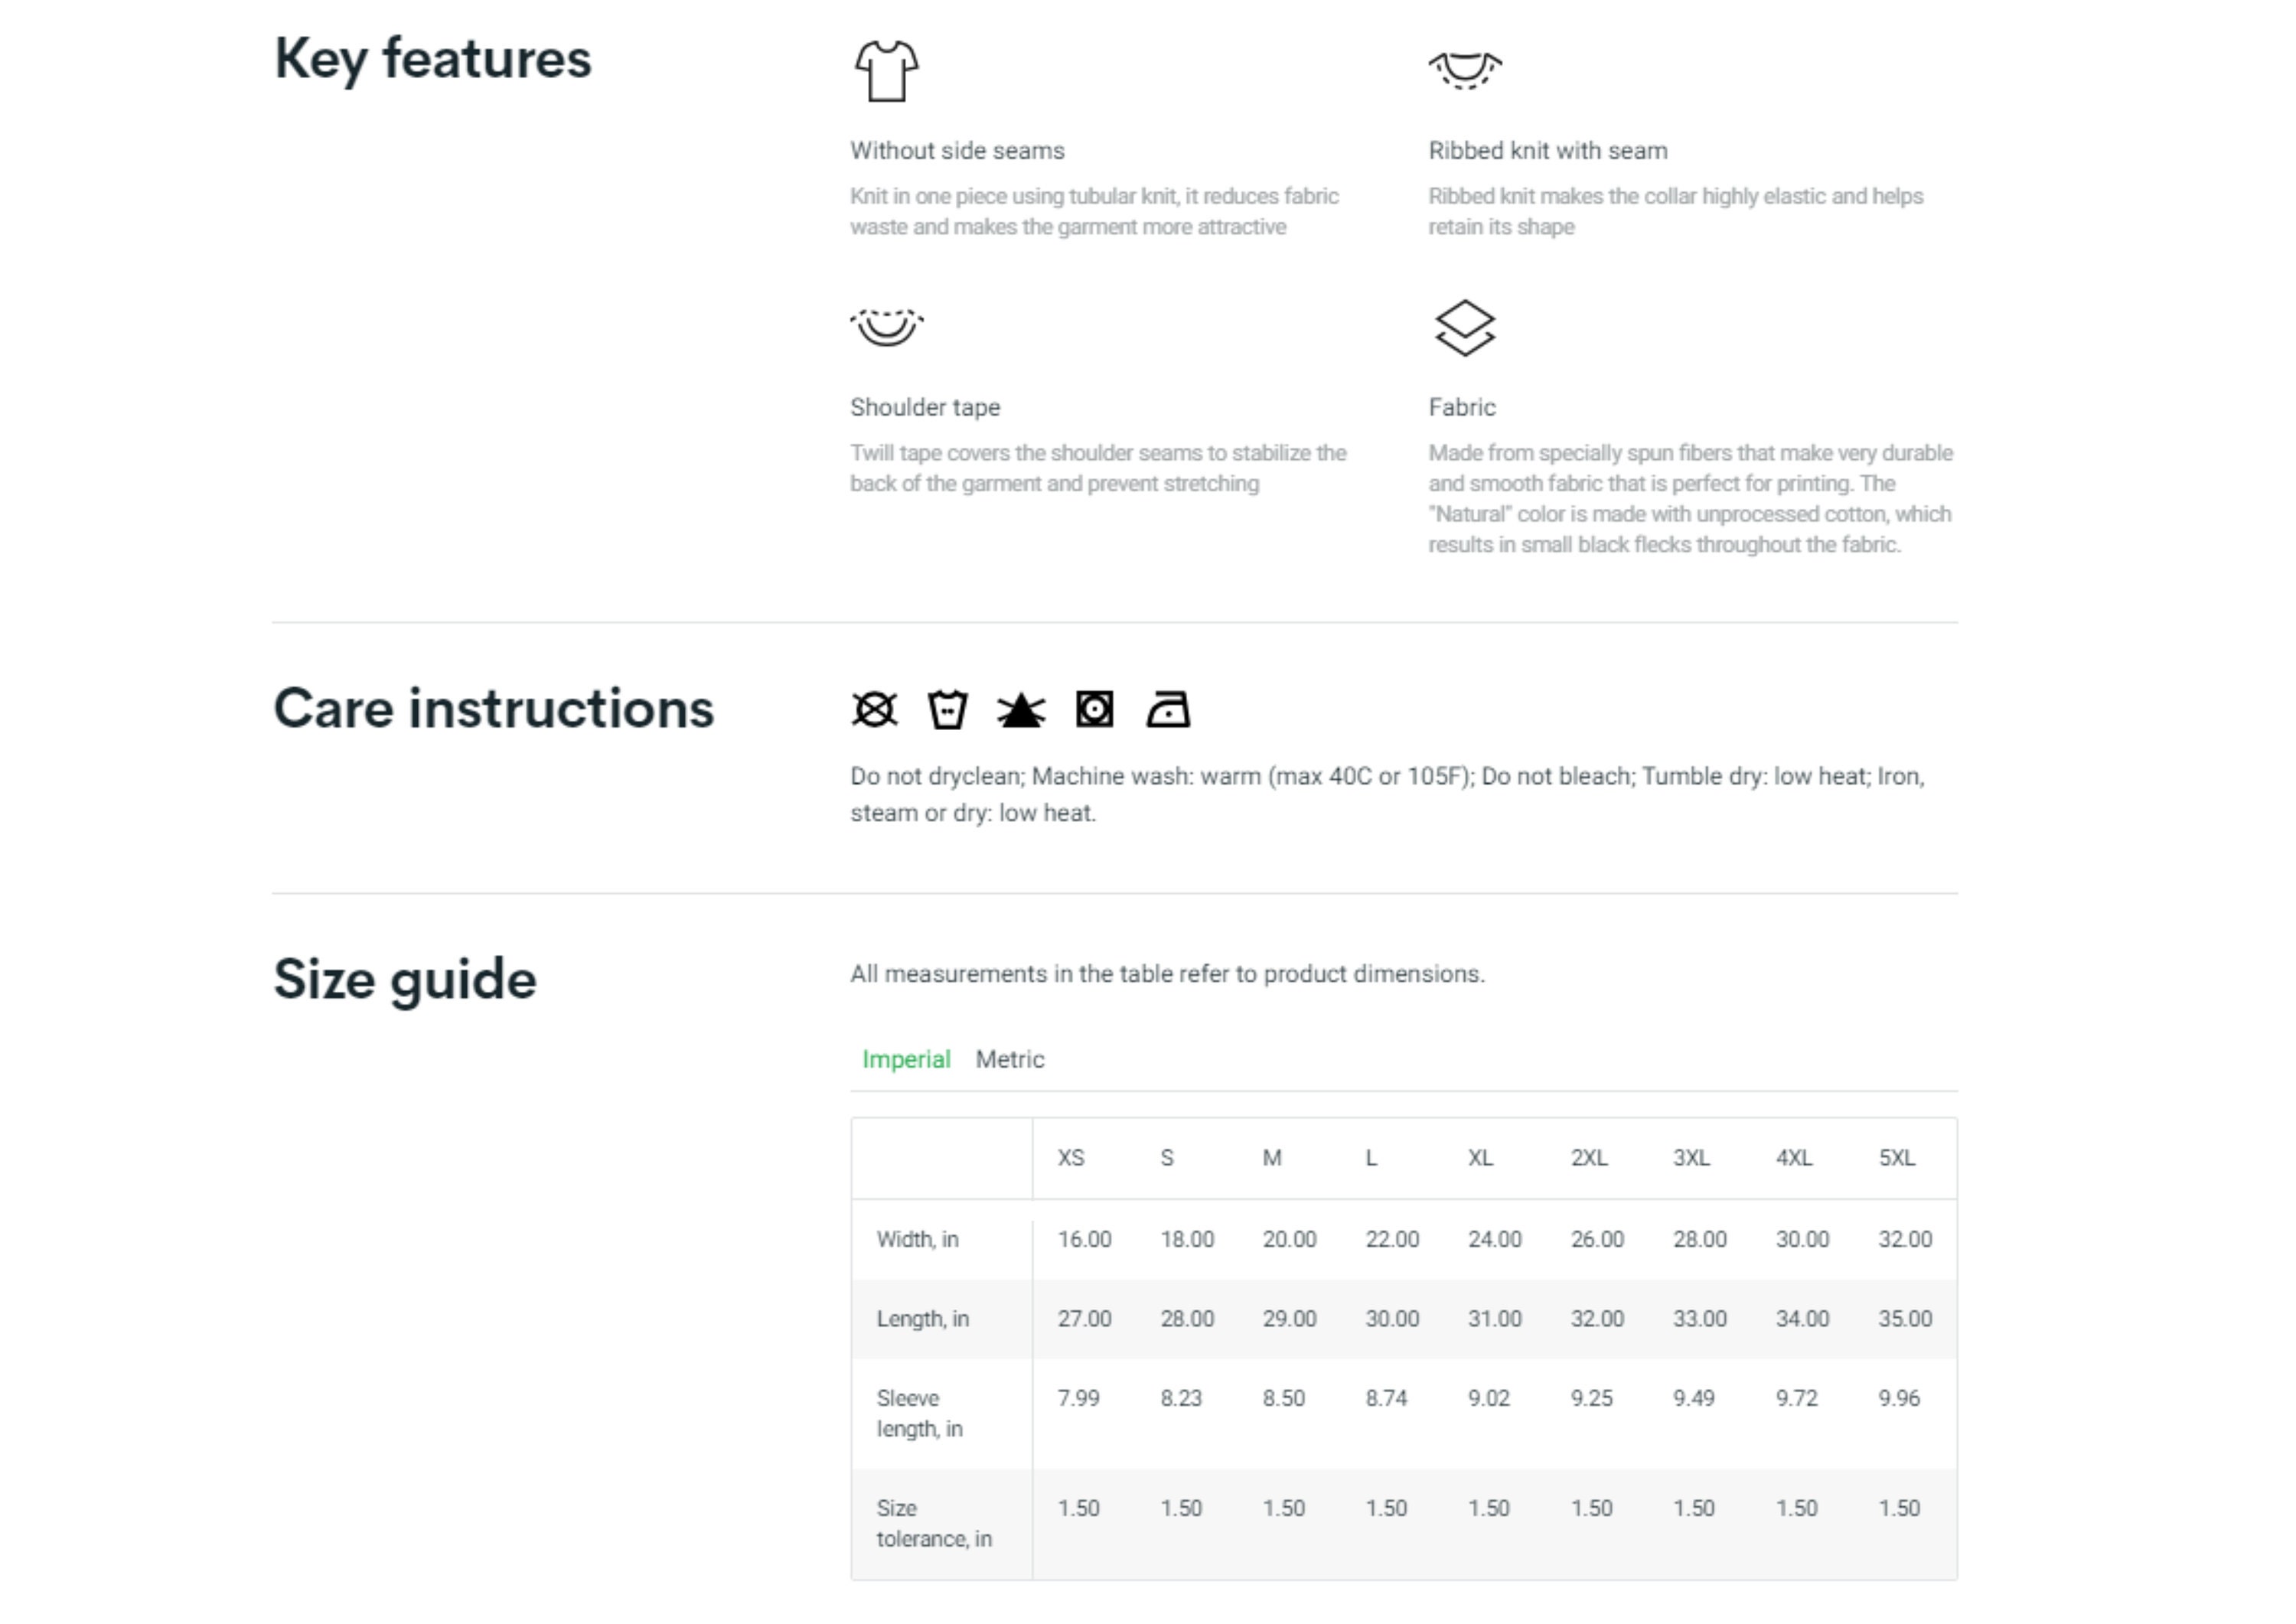Click the t-shirt icon above Without side seams

886,71
